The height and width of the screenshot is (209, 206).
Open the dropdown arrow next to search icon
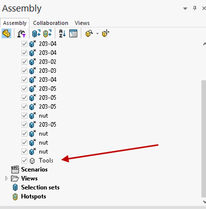(97, 34)
